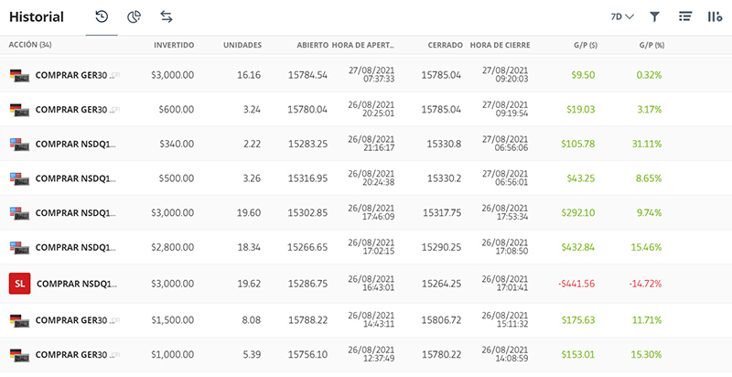Image resolution: width=732 pixels, height=377 pixels.
Task: Click the NSDQ flag icon with $340.00 invested
Action: click(x=19, y=144)
